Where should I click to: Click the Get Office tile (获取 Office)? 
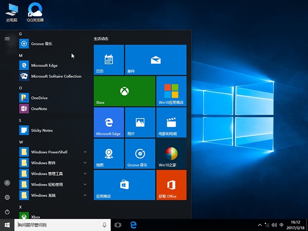click(x=171, y=185)
